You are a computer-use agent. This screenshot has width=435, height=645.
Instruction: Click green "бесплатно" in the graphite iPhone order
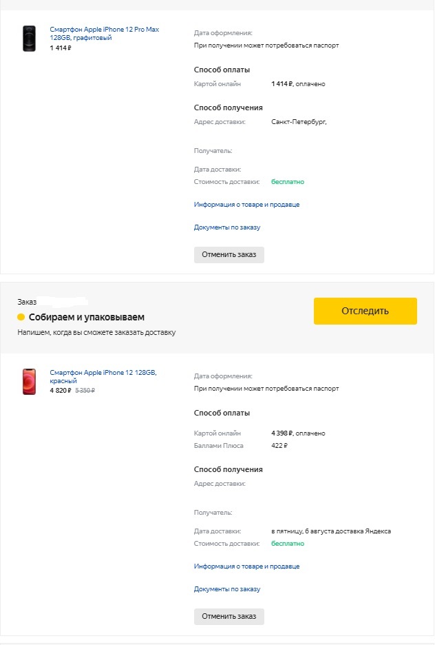288,182
